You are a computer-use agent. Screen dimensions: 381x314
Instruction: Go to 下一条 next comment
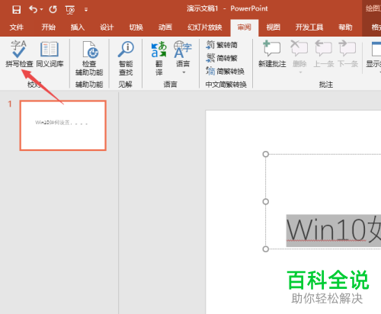(347, 54)
